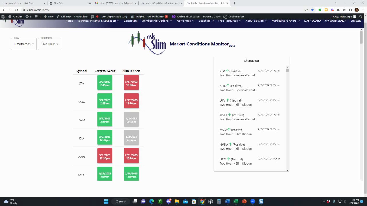
Task: Open the Timeframe dropdown showing Two Hour
Action: (x=50, y=44)
